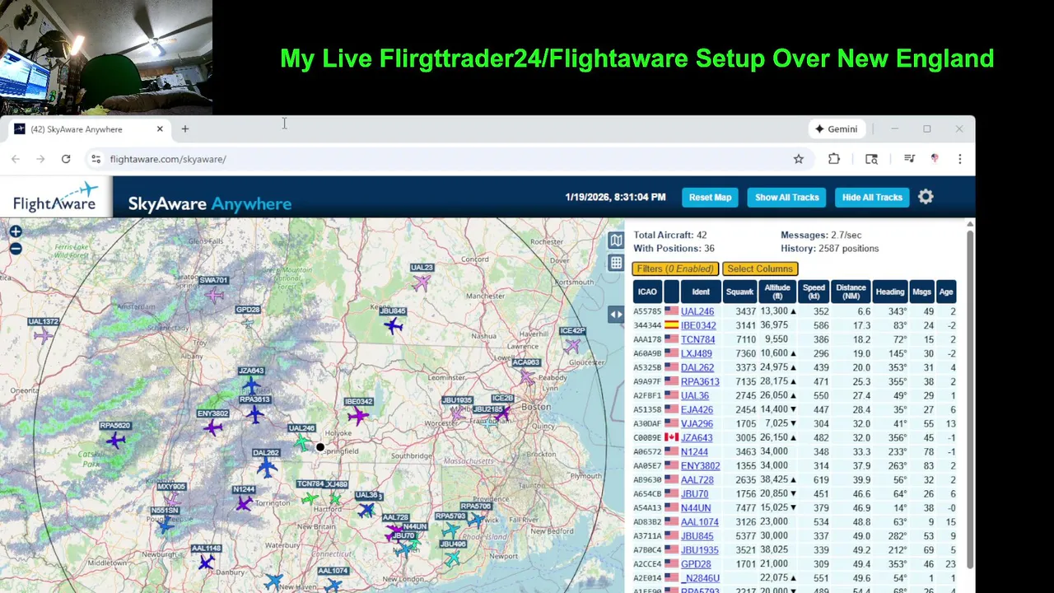View site information icon beside URL
The height and width of the screenshot is (593, 1054).
coord(96,159)
